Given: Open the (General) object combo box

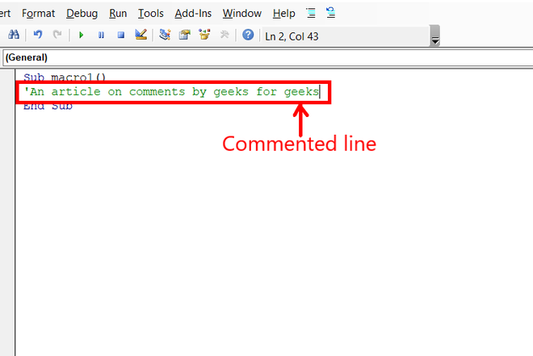Looking at the screenshot, I should coord(268,57).
